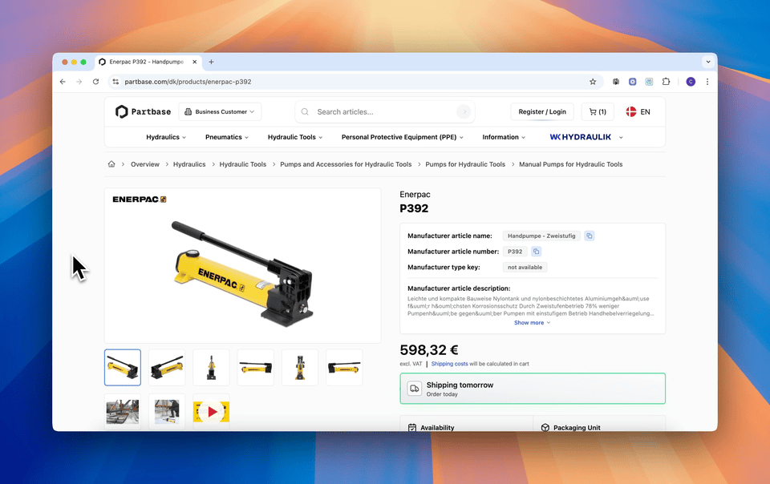Click the 'Handpumpe - Zweistufig' name chip
This screenshot has height=484, width=770.
541,236
